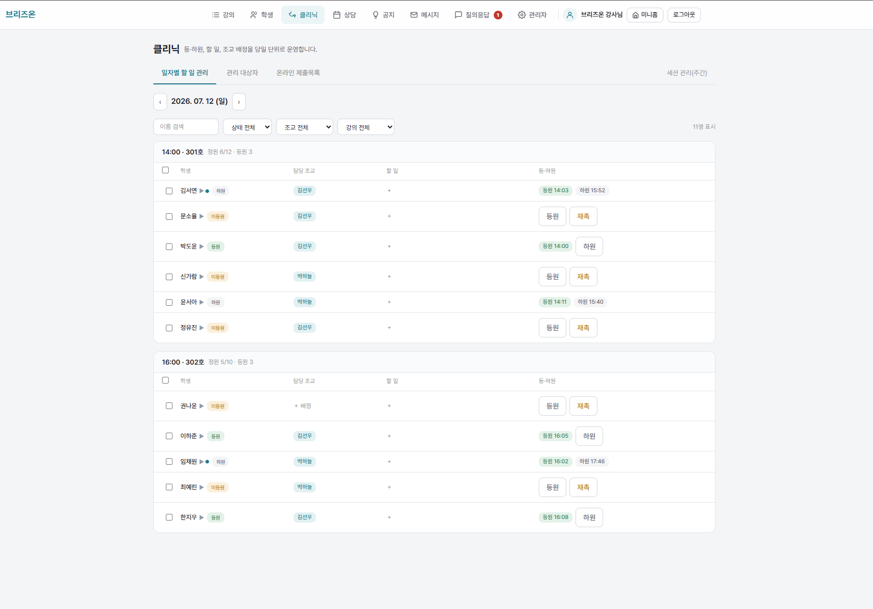The height and width of the screenshot is (609, 873).
Task: Open the 강의 전체 dropdown
Action: tap(366, 127)
